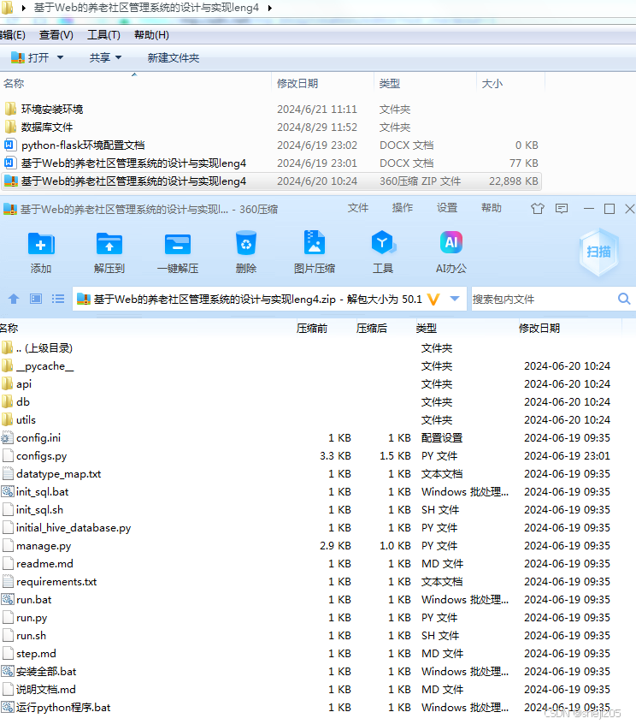Expand the breadcrumb arrow after the folder name

pyautogui.click(x=270, y=8)
